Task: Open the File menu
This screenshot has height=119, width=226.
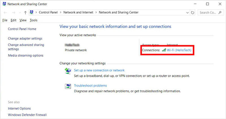Action: (x=5, y=20)
